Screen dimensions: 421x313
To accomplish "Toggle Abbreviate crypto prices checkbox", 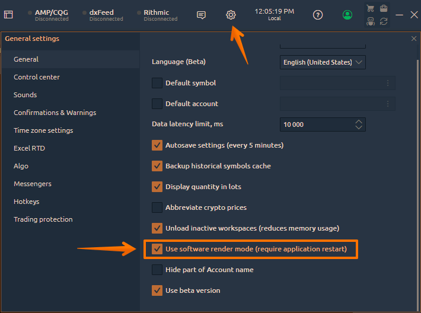I will 157,207.
